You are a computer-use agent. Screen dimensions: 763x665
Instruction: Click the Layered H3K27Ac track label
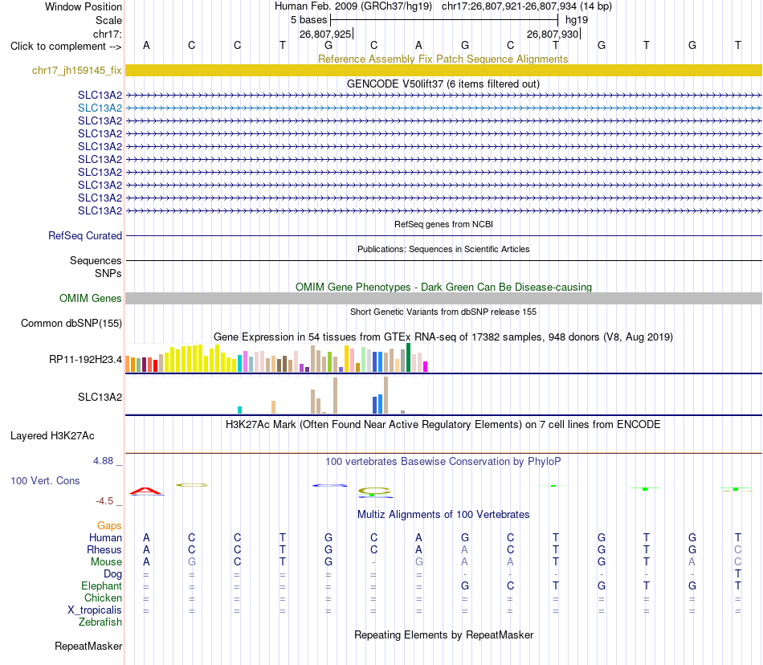52,436
